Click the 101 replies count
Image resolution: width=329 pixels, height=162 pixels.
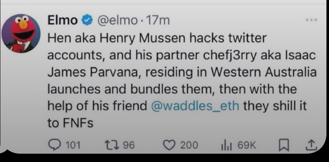tap(74, 145)
